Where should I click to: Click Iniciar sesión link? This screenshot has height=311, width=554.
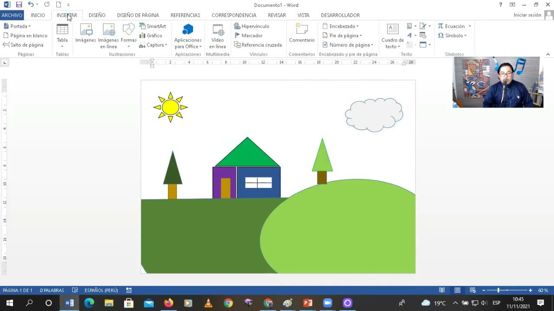coord(527,15)
